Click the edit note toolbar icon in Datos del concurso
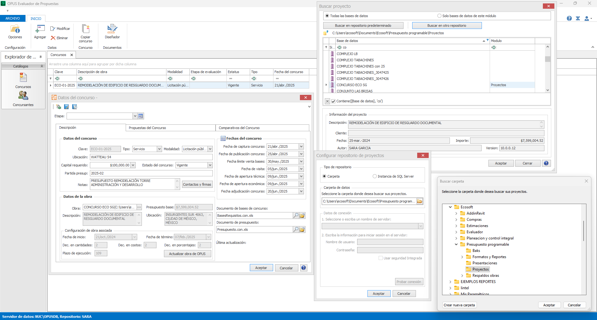Viewport: 597px width, 320px height. coord(66,107)
